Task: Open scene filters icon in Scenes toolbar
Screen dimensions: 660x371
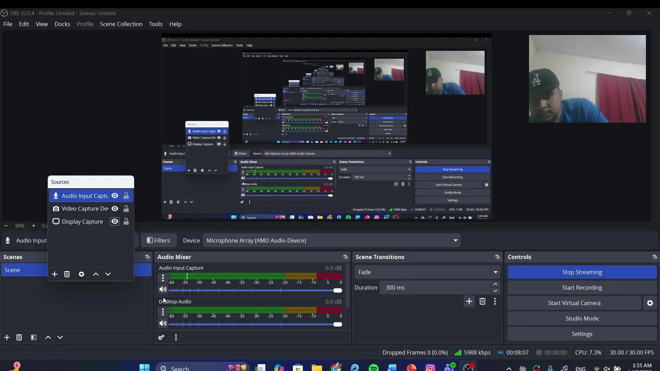Action: [x=34, y=337]
